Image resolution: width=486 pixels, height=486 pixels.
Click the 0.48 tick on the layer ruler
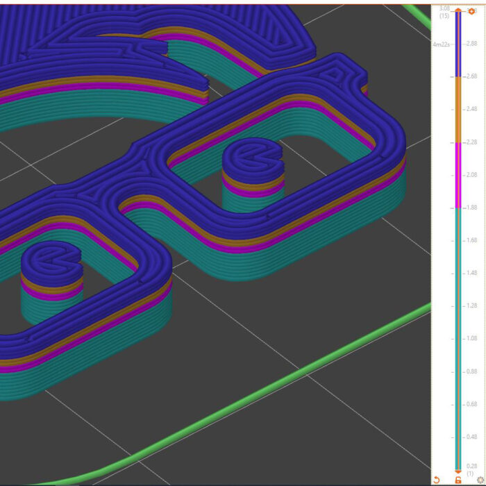471,437
